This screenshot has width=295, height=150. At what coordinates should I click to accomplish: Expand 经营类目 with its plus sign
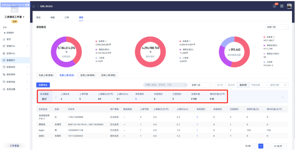(27, 67)
